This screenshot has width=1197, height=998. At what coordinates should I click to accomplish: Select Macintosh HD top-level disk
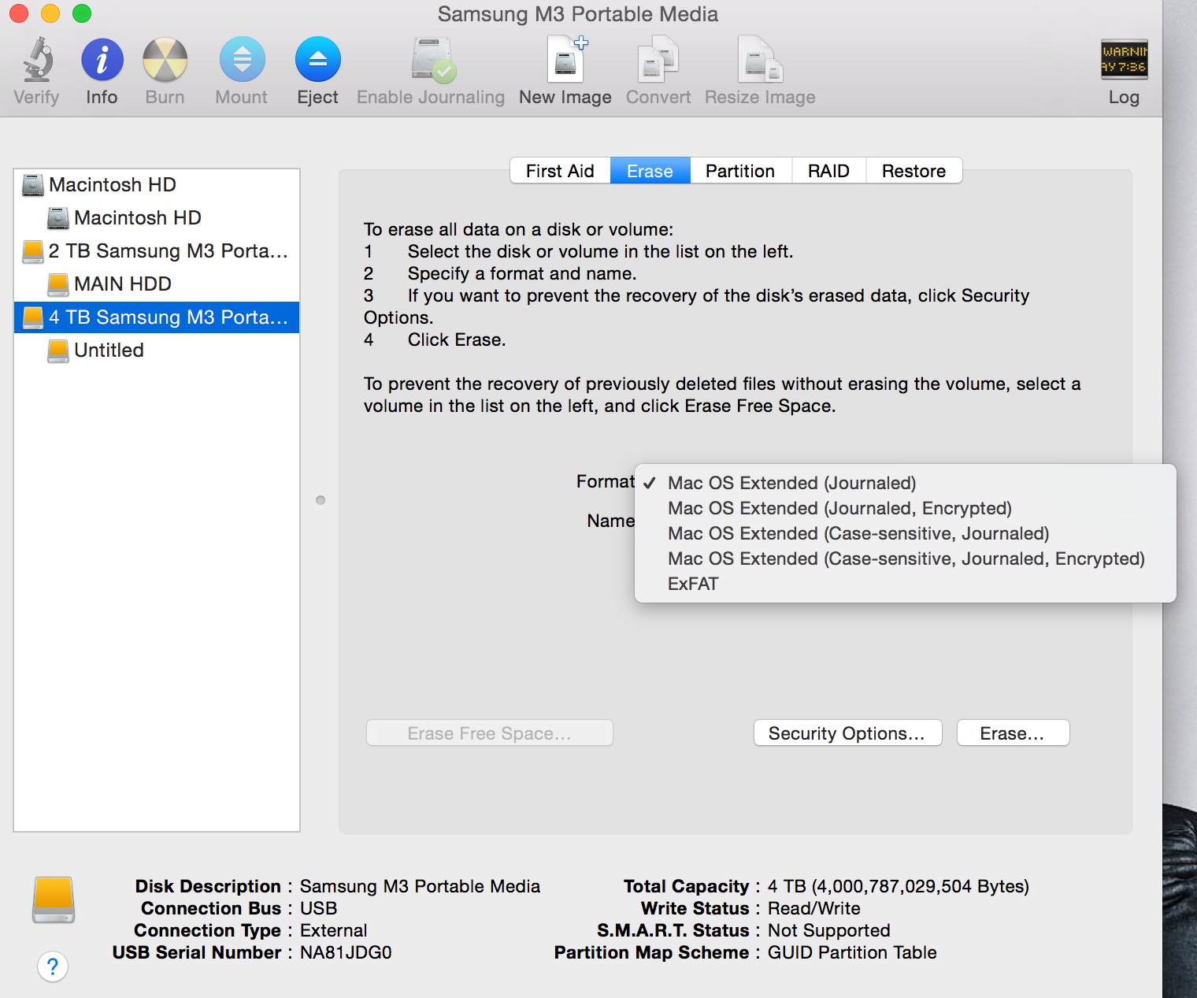(x=157, y=185)
